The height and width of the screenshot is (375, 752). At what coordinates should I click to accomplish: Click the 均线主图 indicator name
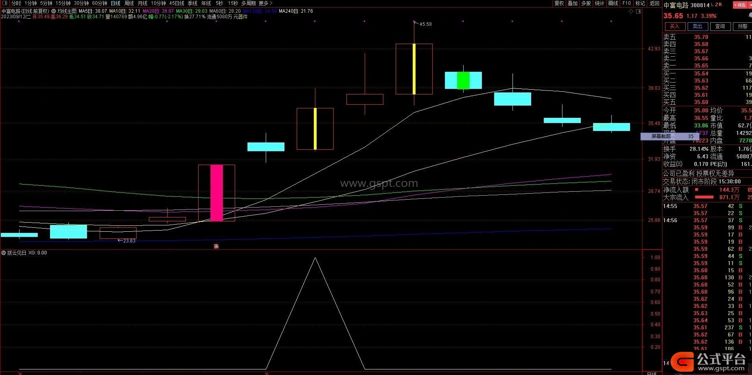click(x=67, y=11)
